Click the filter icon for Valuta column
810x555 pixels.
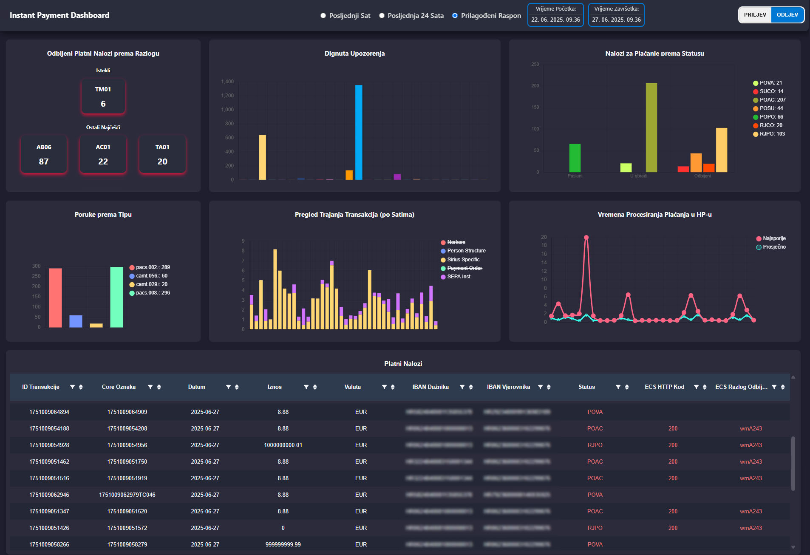tap(384, 387)
